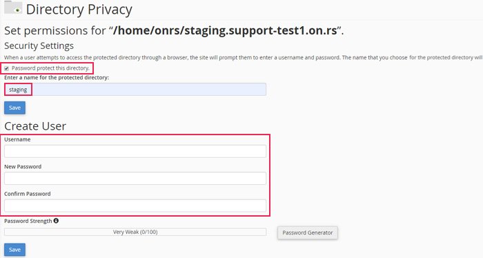Click the Security Settings heading
The width and height of the screenshot is (483, 258).
click(x=39, y=46)
